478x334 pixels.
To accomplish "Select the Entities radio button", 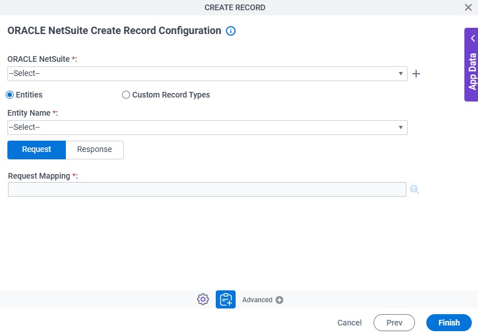I will tap(10, 95).
